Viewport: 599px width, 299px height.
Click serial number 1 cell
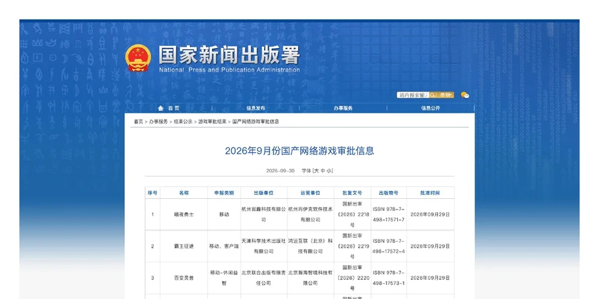tap(152, 215)
